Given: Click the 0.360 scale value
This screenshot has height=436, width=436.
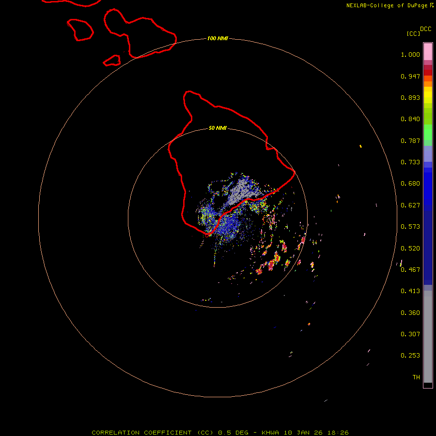Looking at the screenshot, I should (410, 313).
